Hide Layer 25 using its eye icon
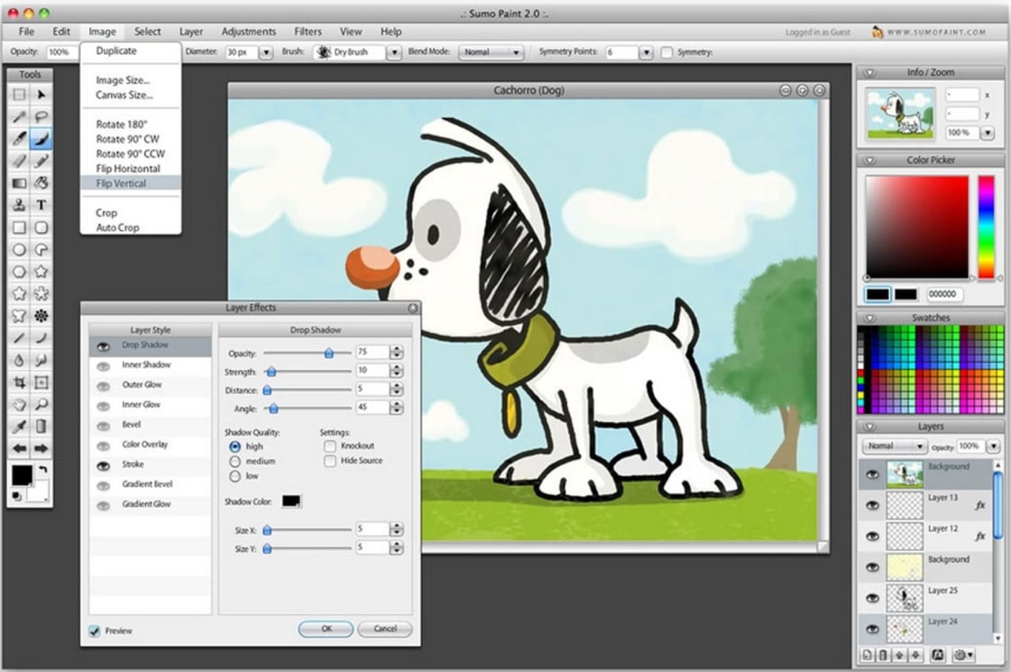The width and height of the screenshot is (1011, 672). coord(872,598)
